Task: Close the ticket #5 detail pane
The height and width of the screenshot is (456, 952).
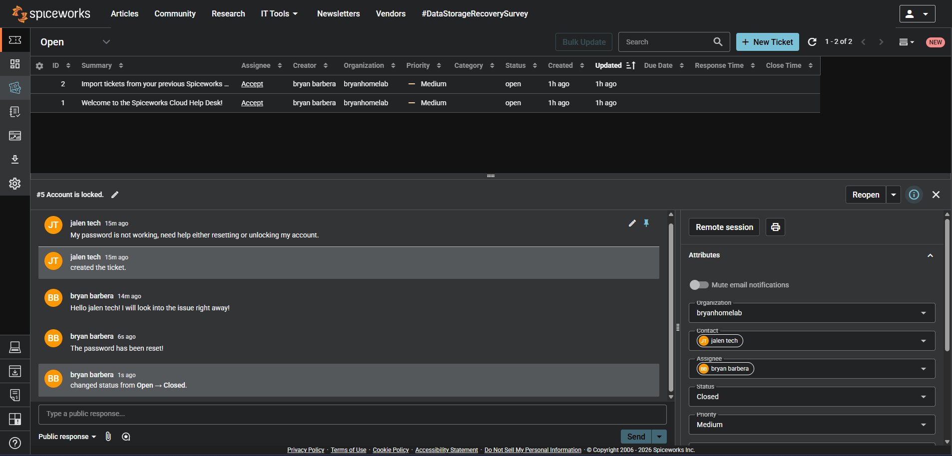Action: tap(936, 195)
